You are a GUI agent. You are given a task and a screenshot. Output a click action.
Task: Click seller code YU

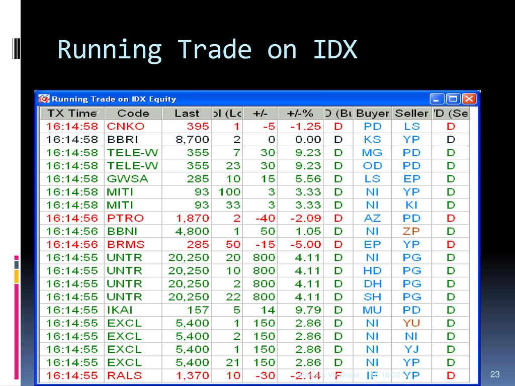pyautogui.click(x=411, y=323)
